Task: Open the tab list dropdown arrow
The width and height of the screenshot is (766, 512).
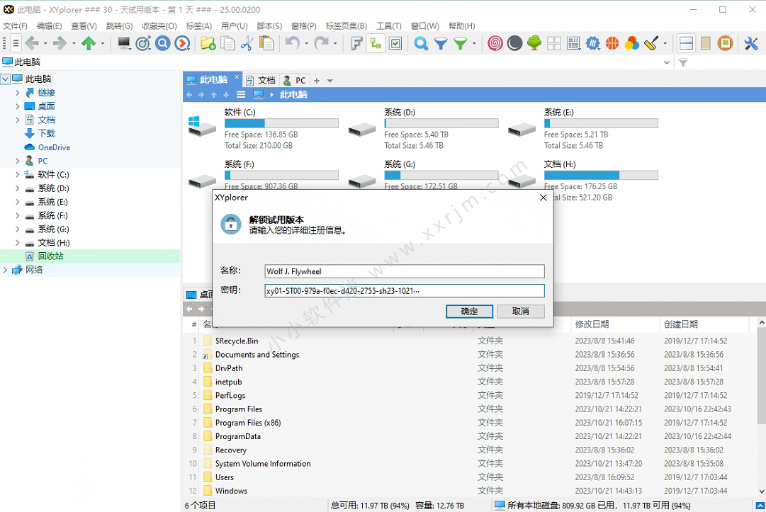Action: (x=330, y=81)
